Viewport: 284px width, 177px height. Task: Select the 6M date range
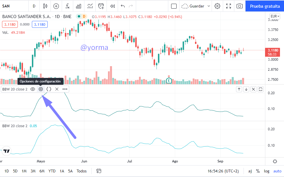[x=42, y=171]
